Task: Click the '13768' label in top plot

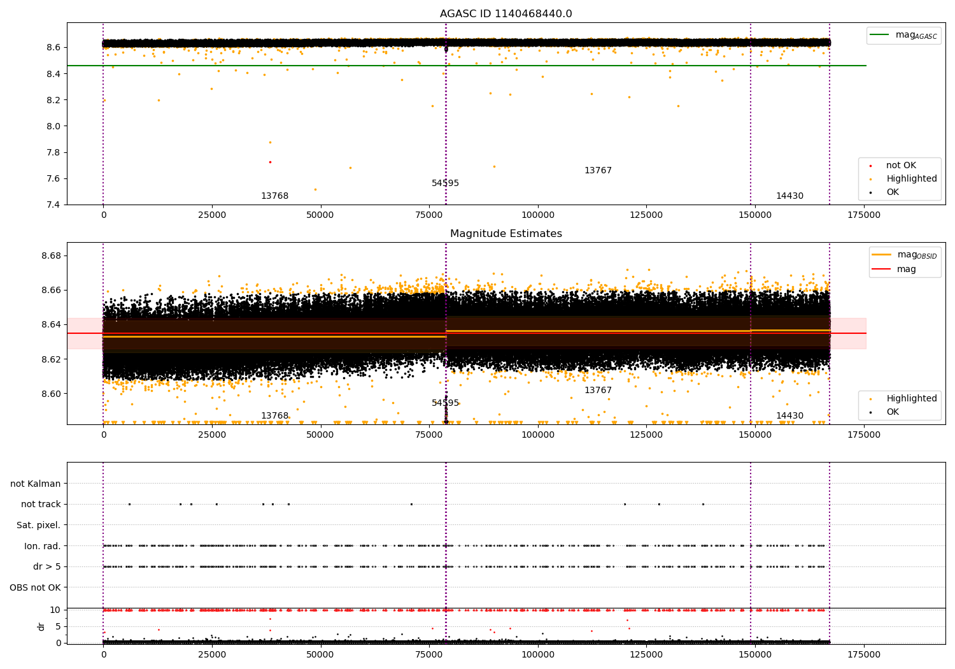Action: coord(274,196)
